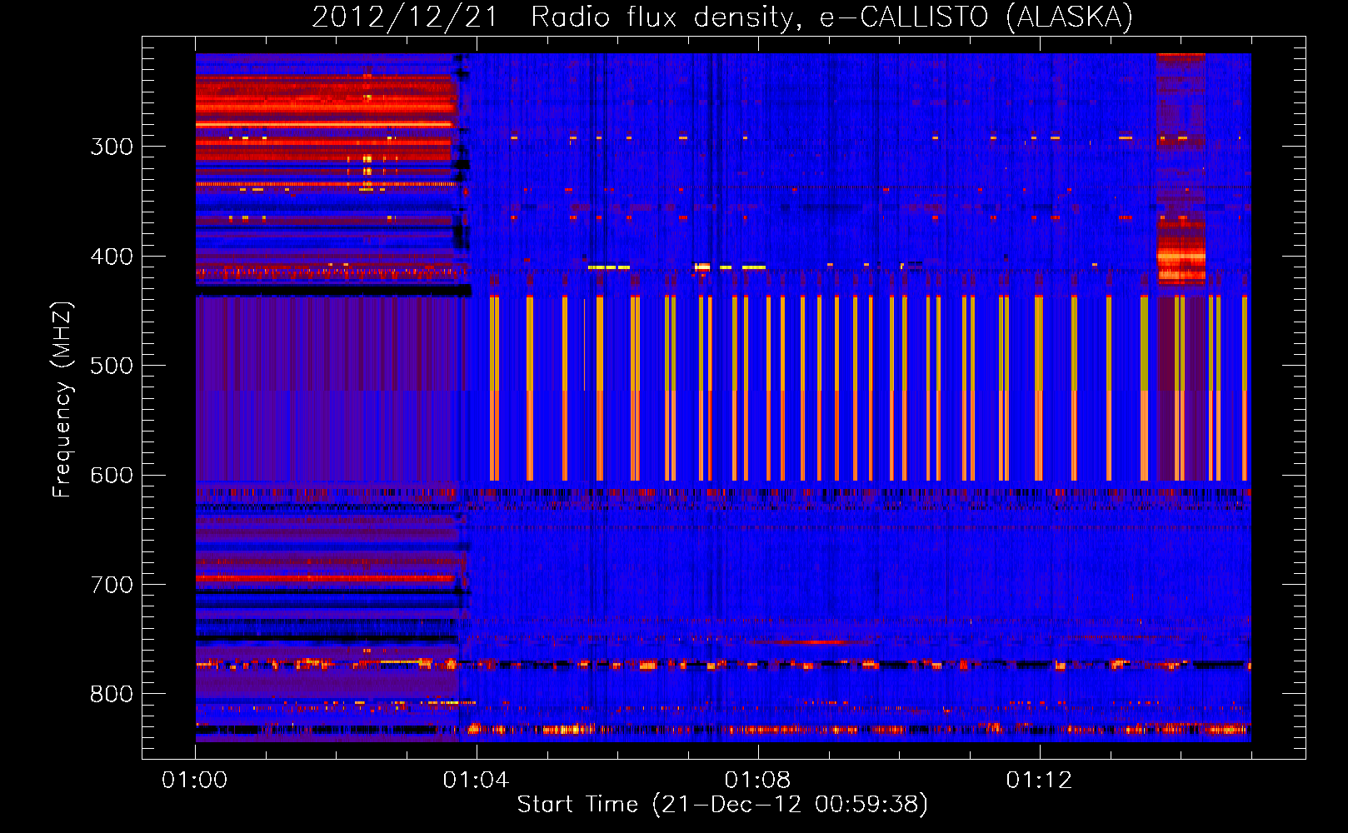Click the 400 frequency tick label
The width and height of the screenshot is (1348, 833).
112,257
